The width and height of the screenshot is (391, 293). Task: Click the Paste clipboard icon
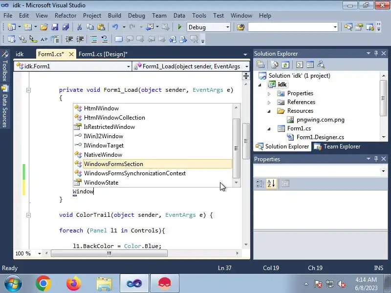point(101,27)
